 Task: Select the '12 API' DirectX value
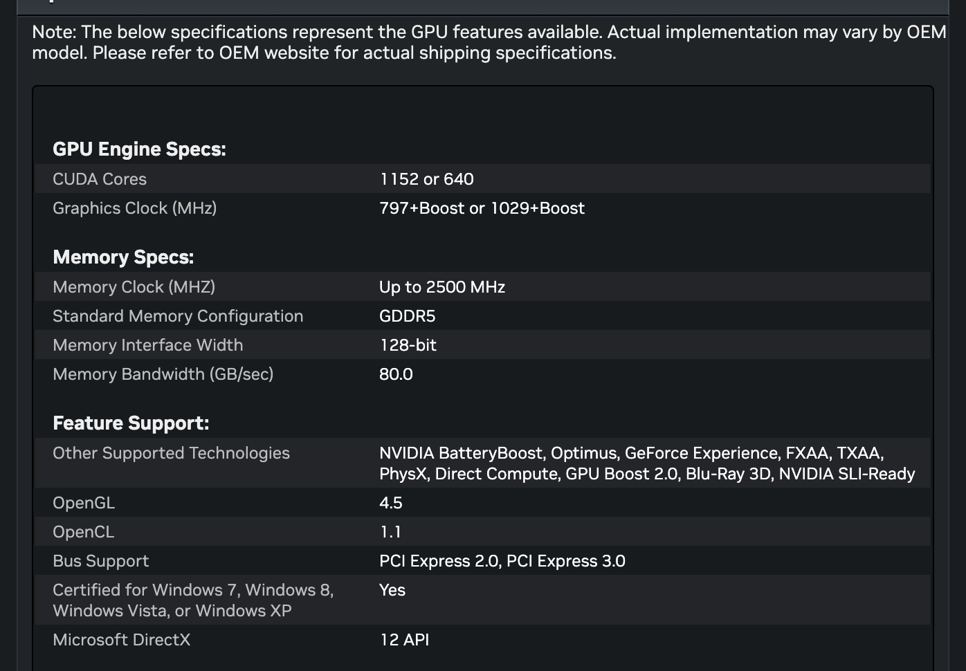pyautogui.click(x=404, y=640)
